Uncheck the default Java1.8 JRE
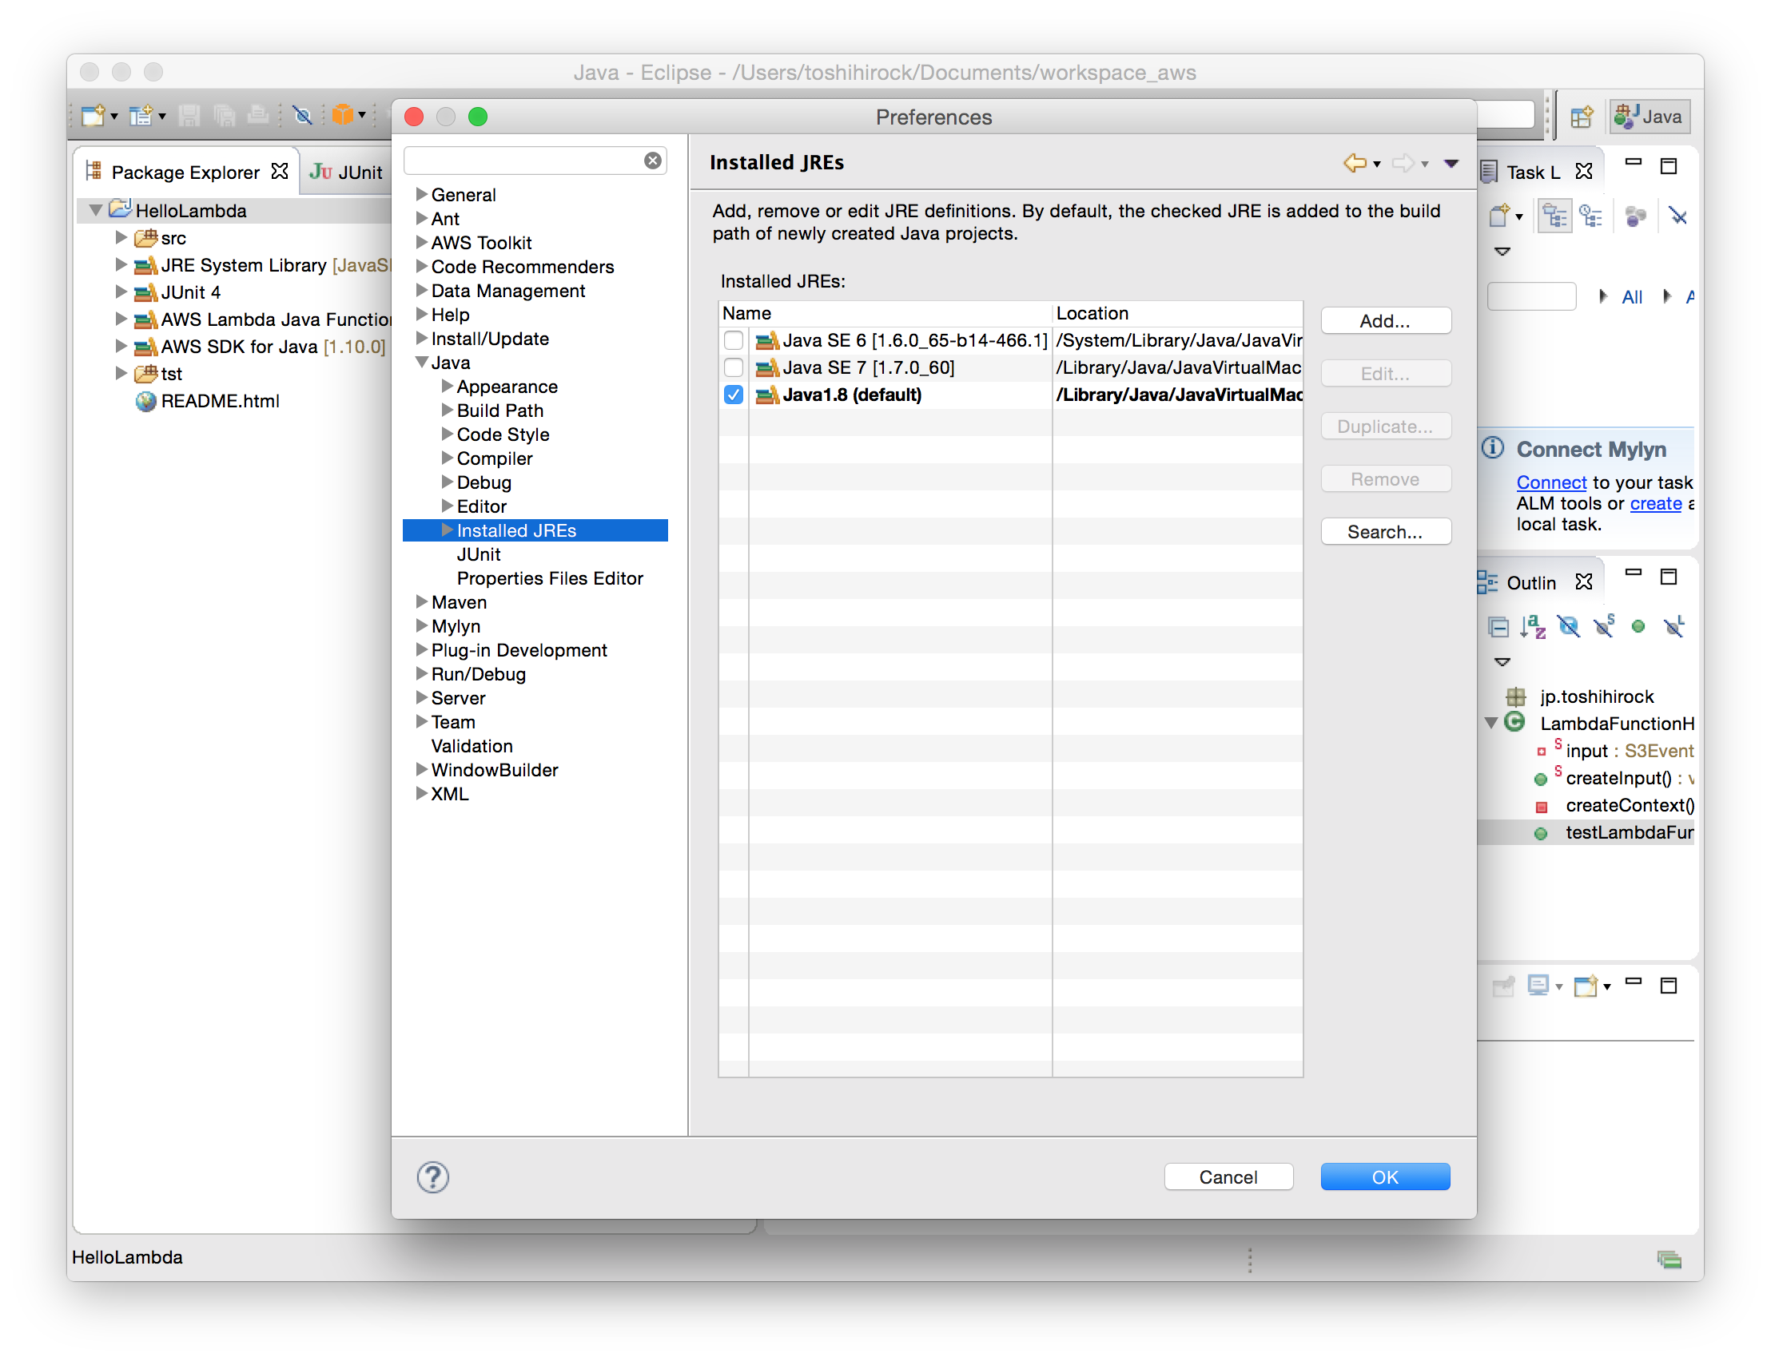 click(x=733, y=395)
